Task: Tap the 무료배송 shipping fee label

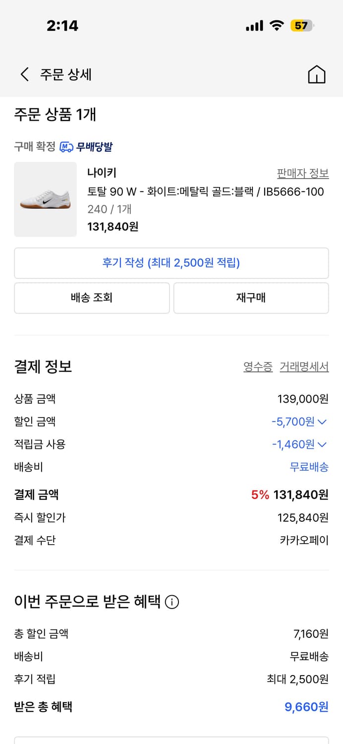Action: pyautogui.click(x=310, y=467)
